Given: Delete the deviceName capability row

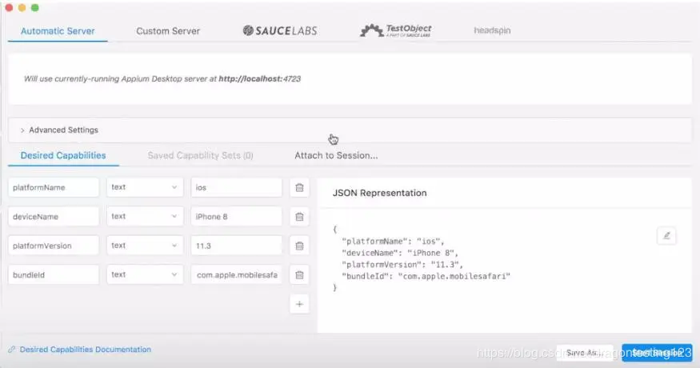Looking at the screenshot, I should click(x=299, y=217).
